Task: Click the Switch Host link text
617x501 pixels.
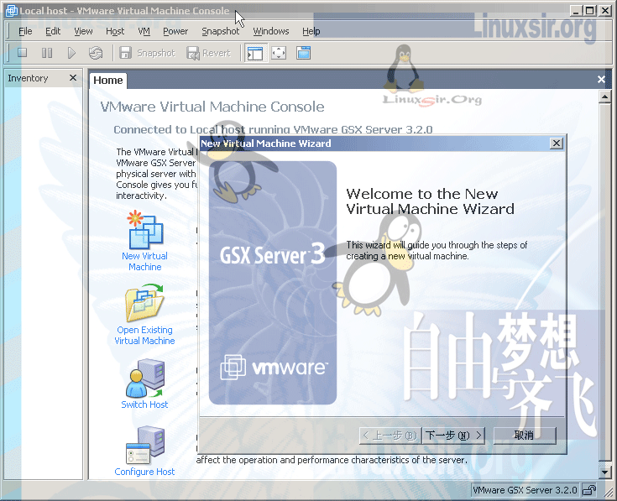Action: (x=144, y=404)
